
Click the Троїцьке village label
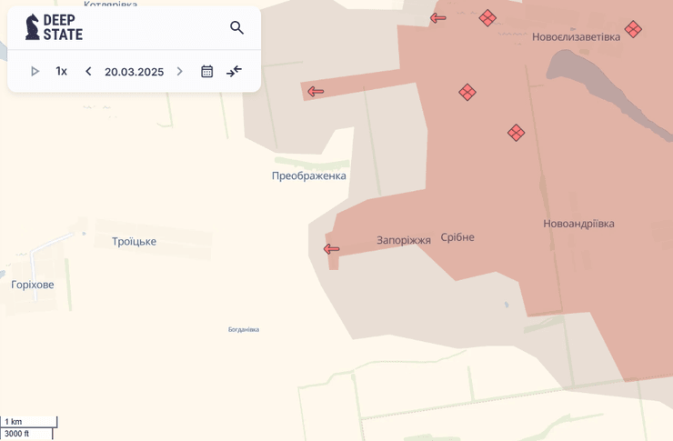click(134, 241)
